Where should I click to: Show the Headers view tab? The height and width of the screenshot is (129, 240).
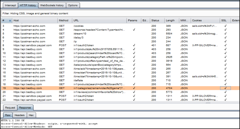click(19, 115)
